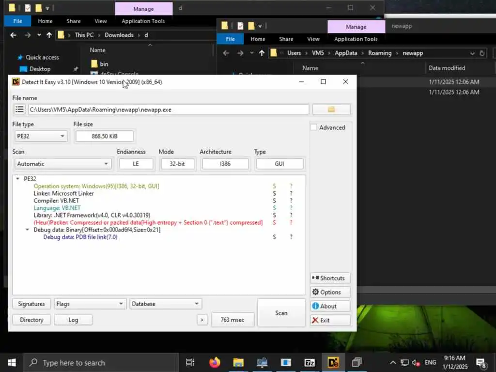Click the ? link on the Library row

pos(291,215)
